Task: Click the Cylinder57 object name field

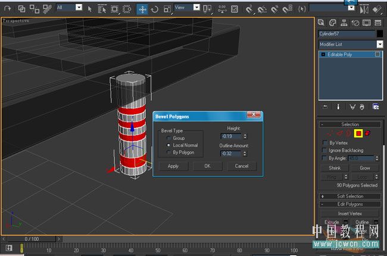Action: click(347, 34)
